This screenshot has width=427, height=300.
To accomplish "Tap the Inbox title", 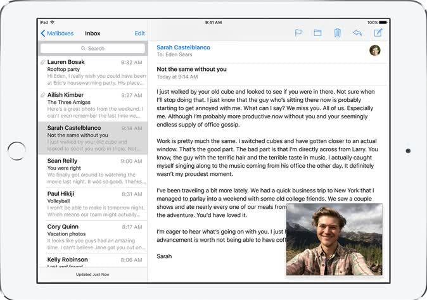I will point(92,33).
